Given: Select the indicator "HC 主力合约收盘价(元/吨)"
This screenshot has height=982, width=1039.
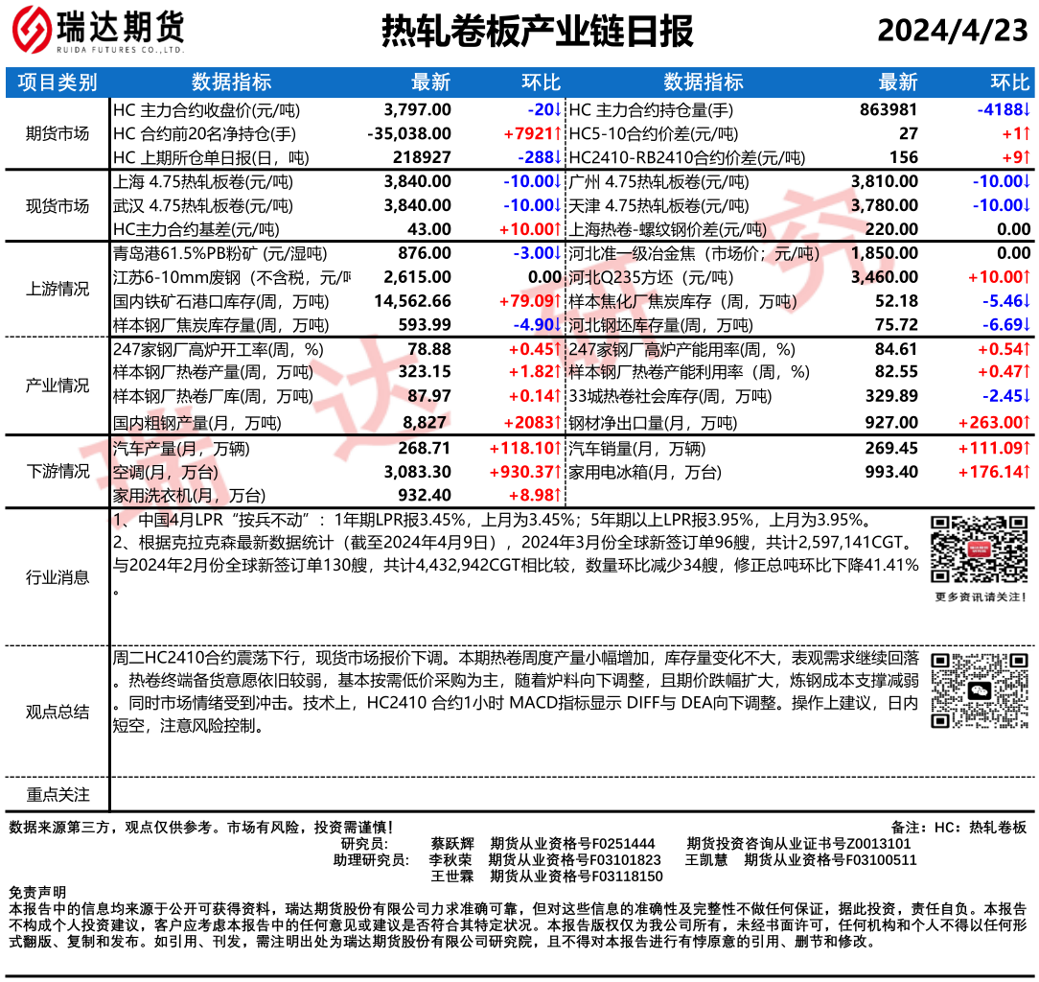Looking at the screenshot, I should pyautogui.click(x=207, y=110).
